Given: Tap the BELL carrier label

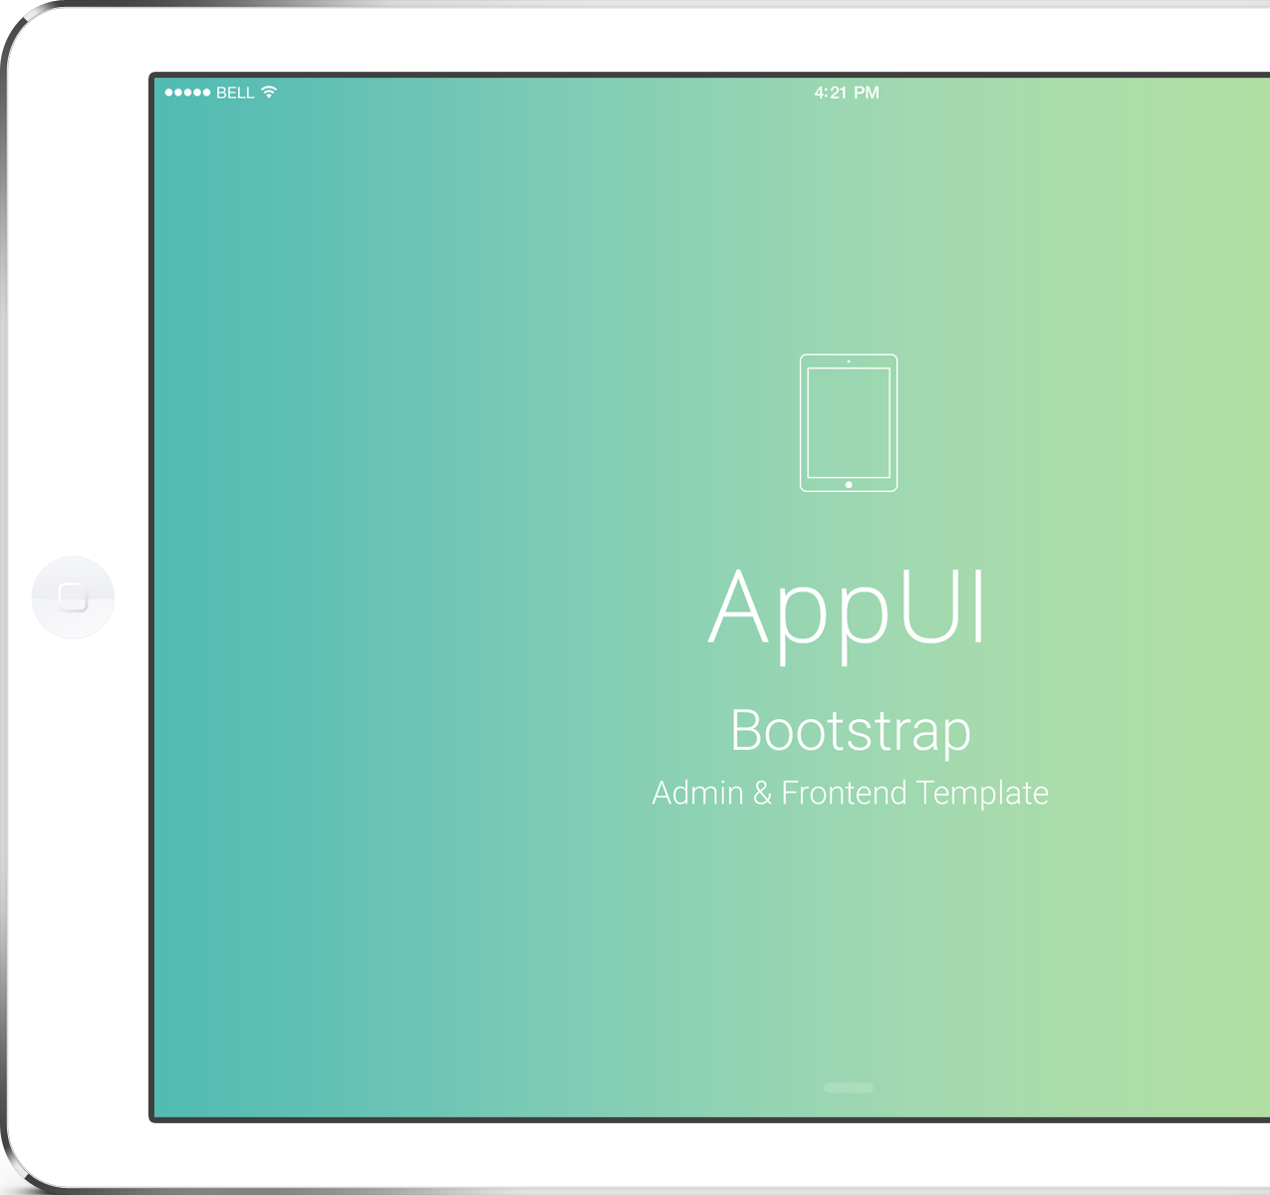Looking at the screenshot, I should 235,93.
